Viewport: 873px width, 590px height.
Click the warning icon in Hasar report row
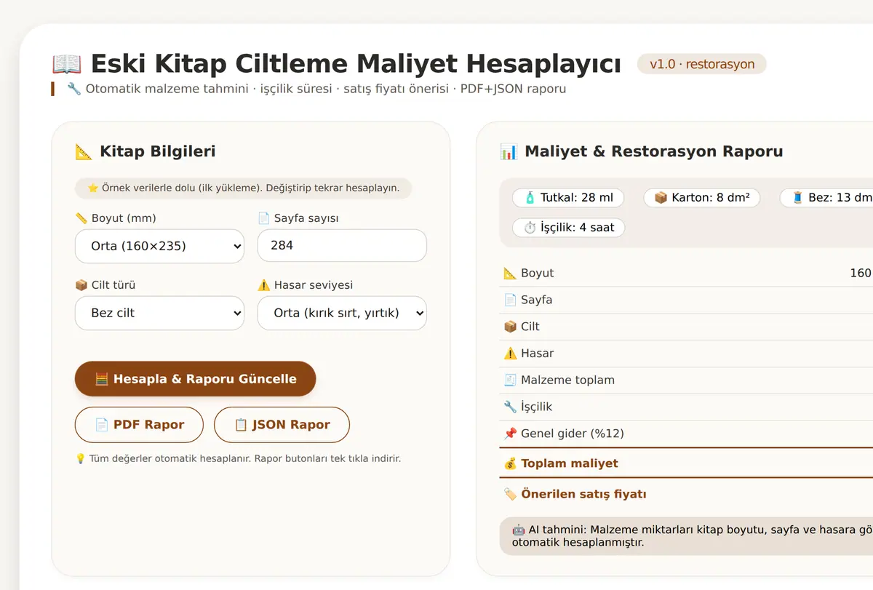510,354
